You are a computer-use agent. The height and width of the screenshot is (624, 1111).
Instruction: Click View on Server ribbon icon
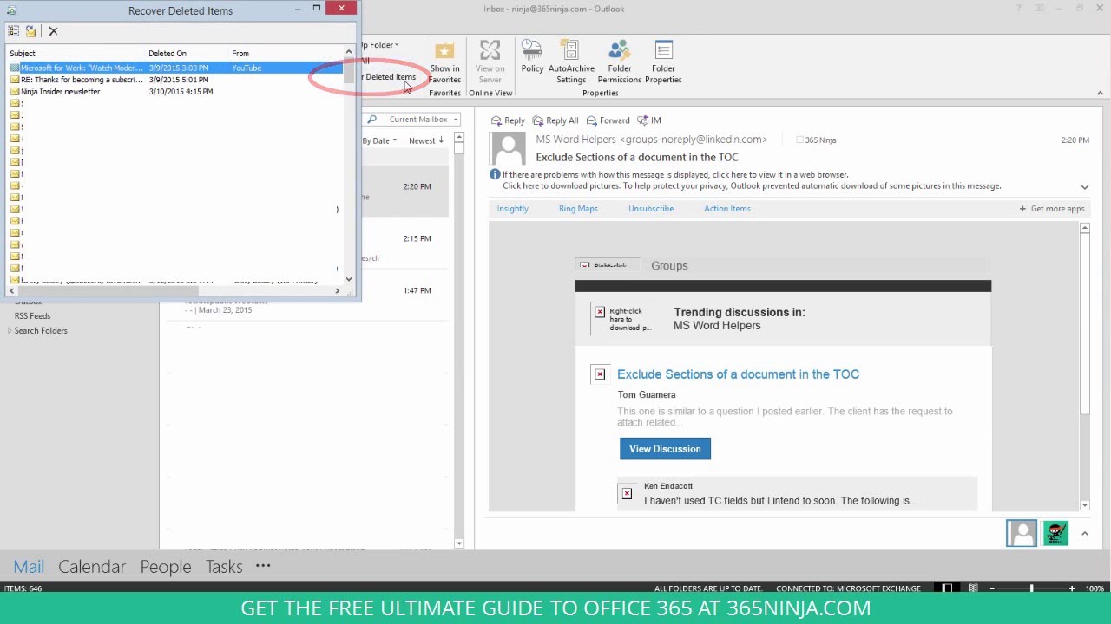[490, 62]
